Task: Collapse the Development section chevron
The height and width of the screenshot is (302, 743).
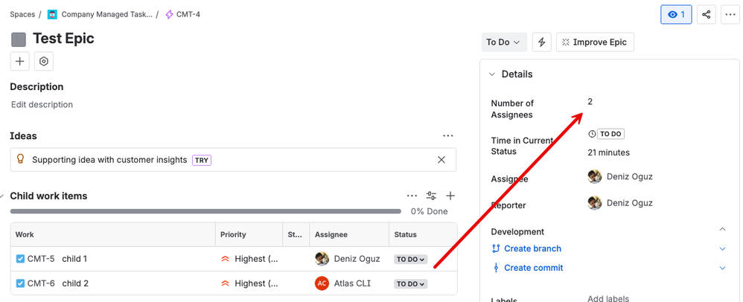Action: pyautogui.click(x=722, y=230)
